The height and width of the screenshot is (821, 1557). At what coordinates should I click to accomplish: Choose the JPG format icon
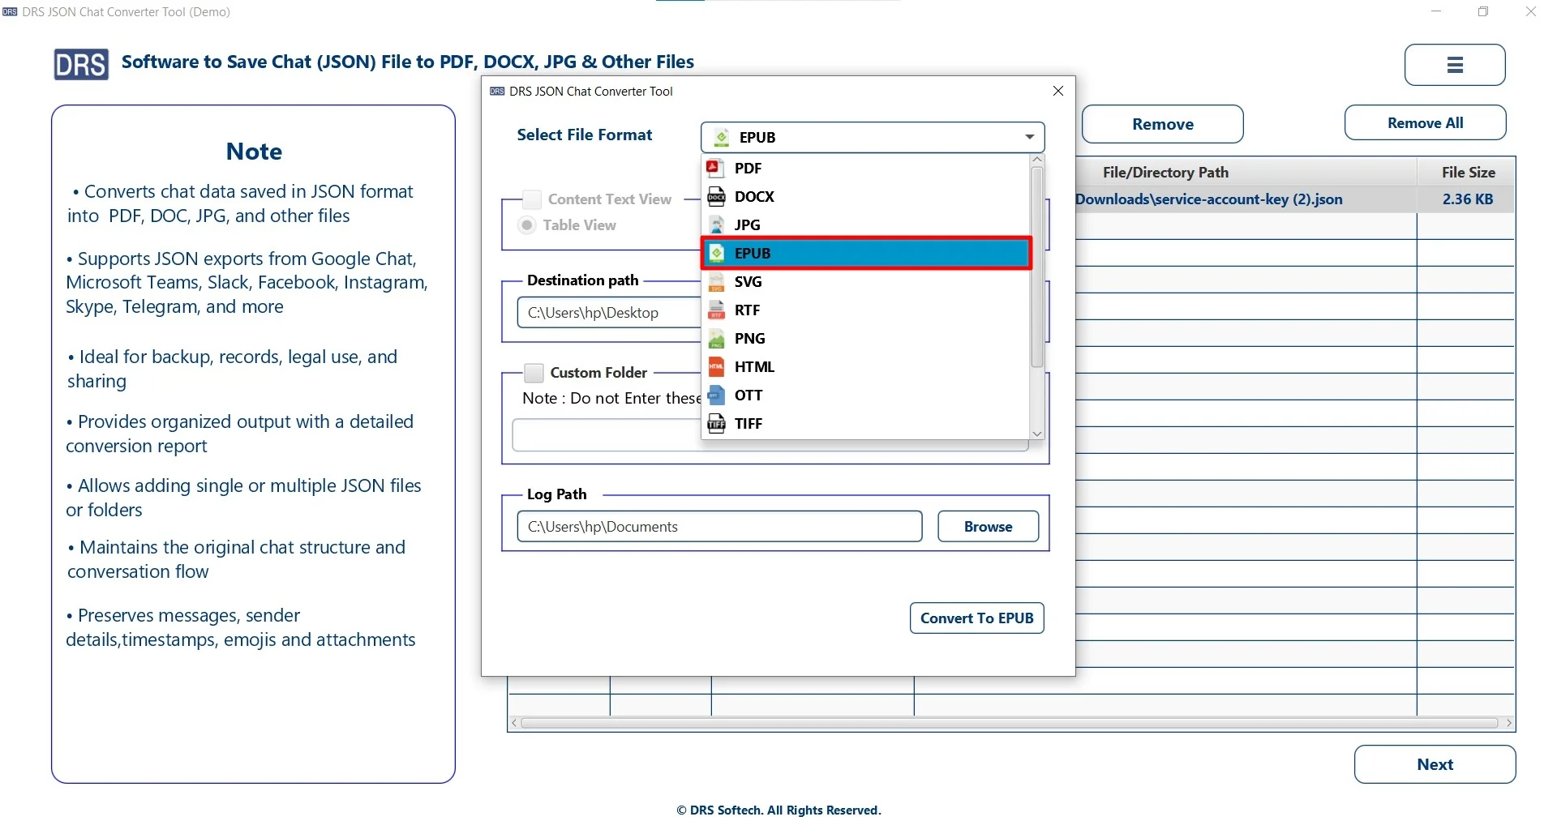pos(717,224)
